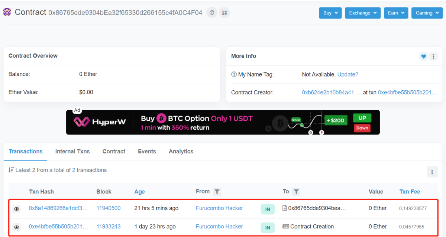Click the contract identicon logo
446x237 pixels.
[7, 12]
